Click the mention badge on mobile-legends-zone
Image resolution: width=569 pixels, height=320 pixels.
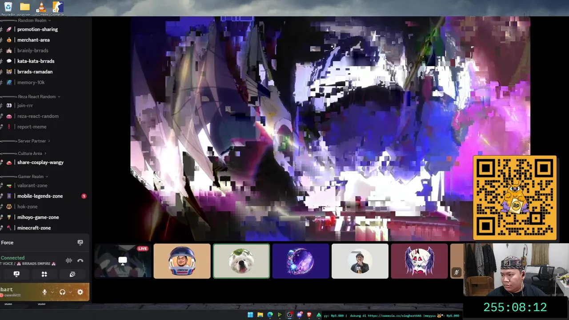84,196
